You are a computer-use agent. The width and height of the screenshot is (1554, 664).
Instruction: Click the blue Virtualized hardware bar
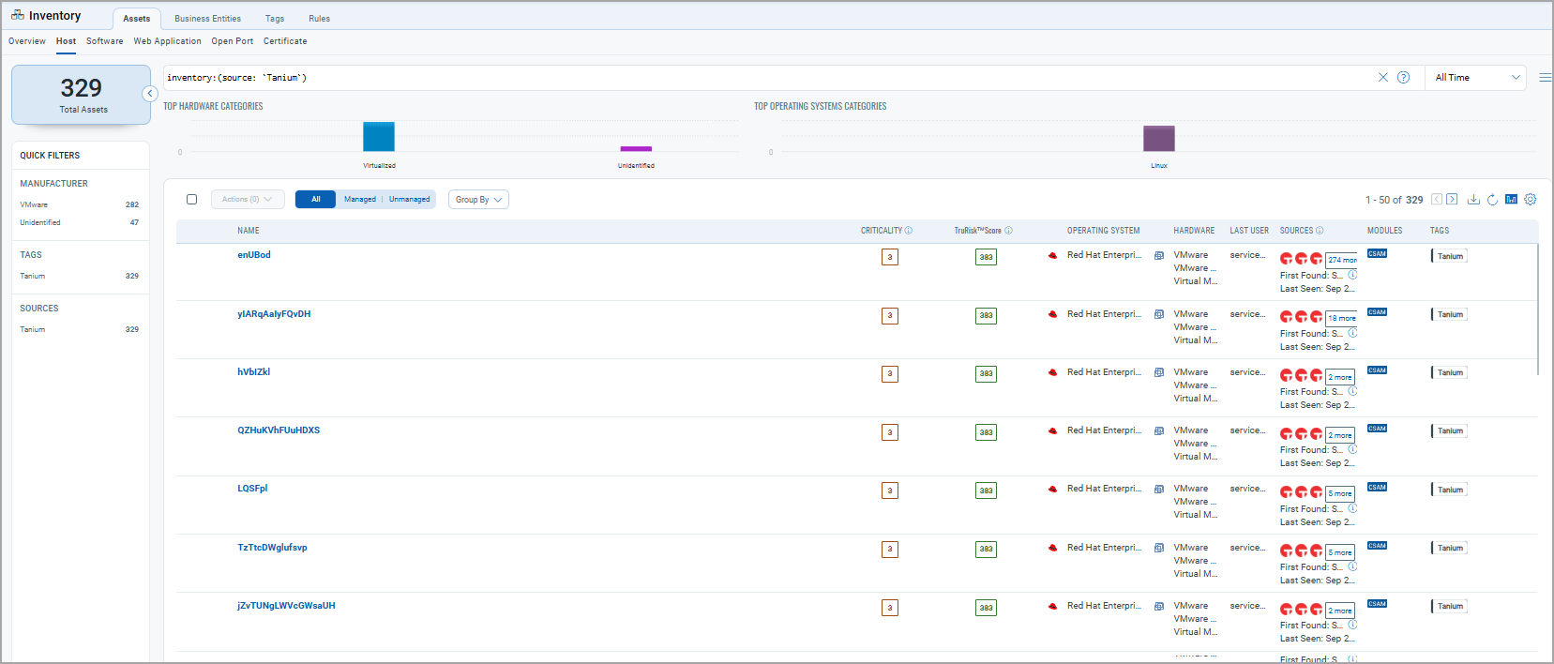(x=379, y=137)
